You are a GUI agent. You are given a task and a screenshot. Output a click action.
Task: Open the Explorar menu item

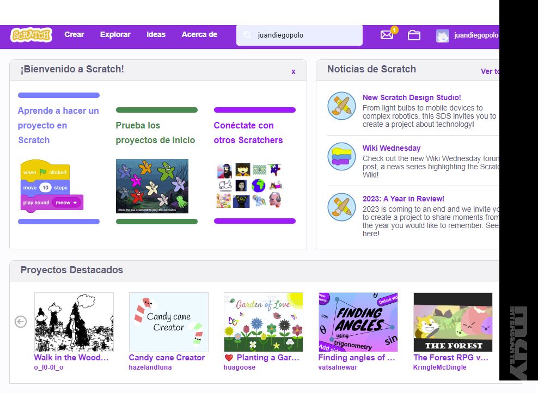[115, 34]
